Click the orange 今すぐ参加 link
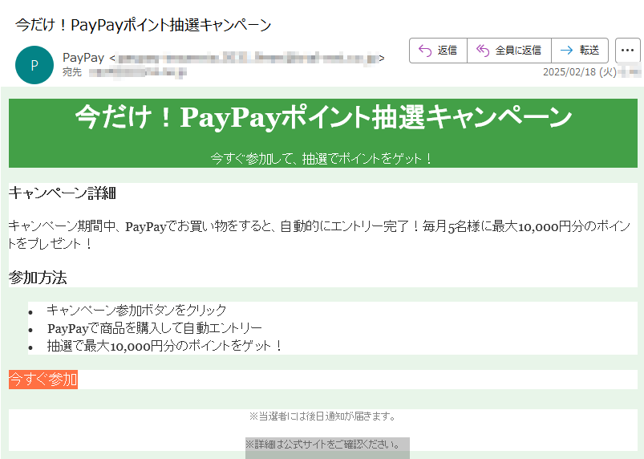The width and height of the screenshot is (644, 459). (43, 380)
